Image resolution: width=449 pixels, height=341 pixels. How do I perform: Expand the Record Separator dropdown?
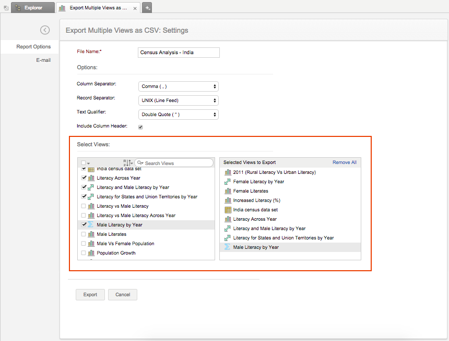click(179, 100)
